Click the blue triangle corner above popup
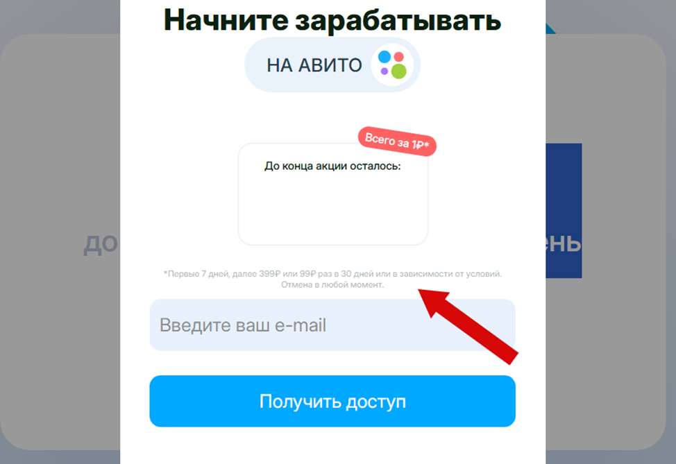 click(550, 29)
